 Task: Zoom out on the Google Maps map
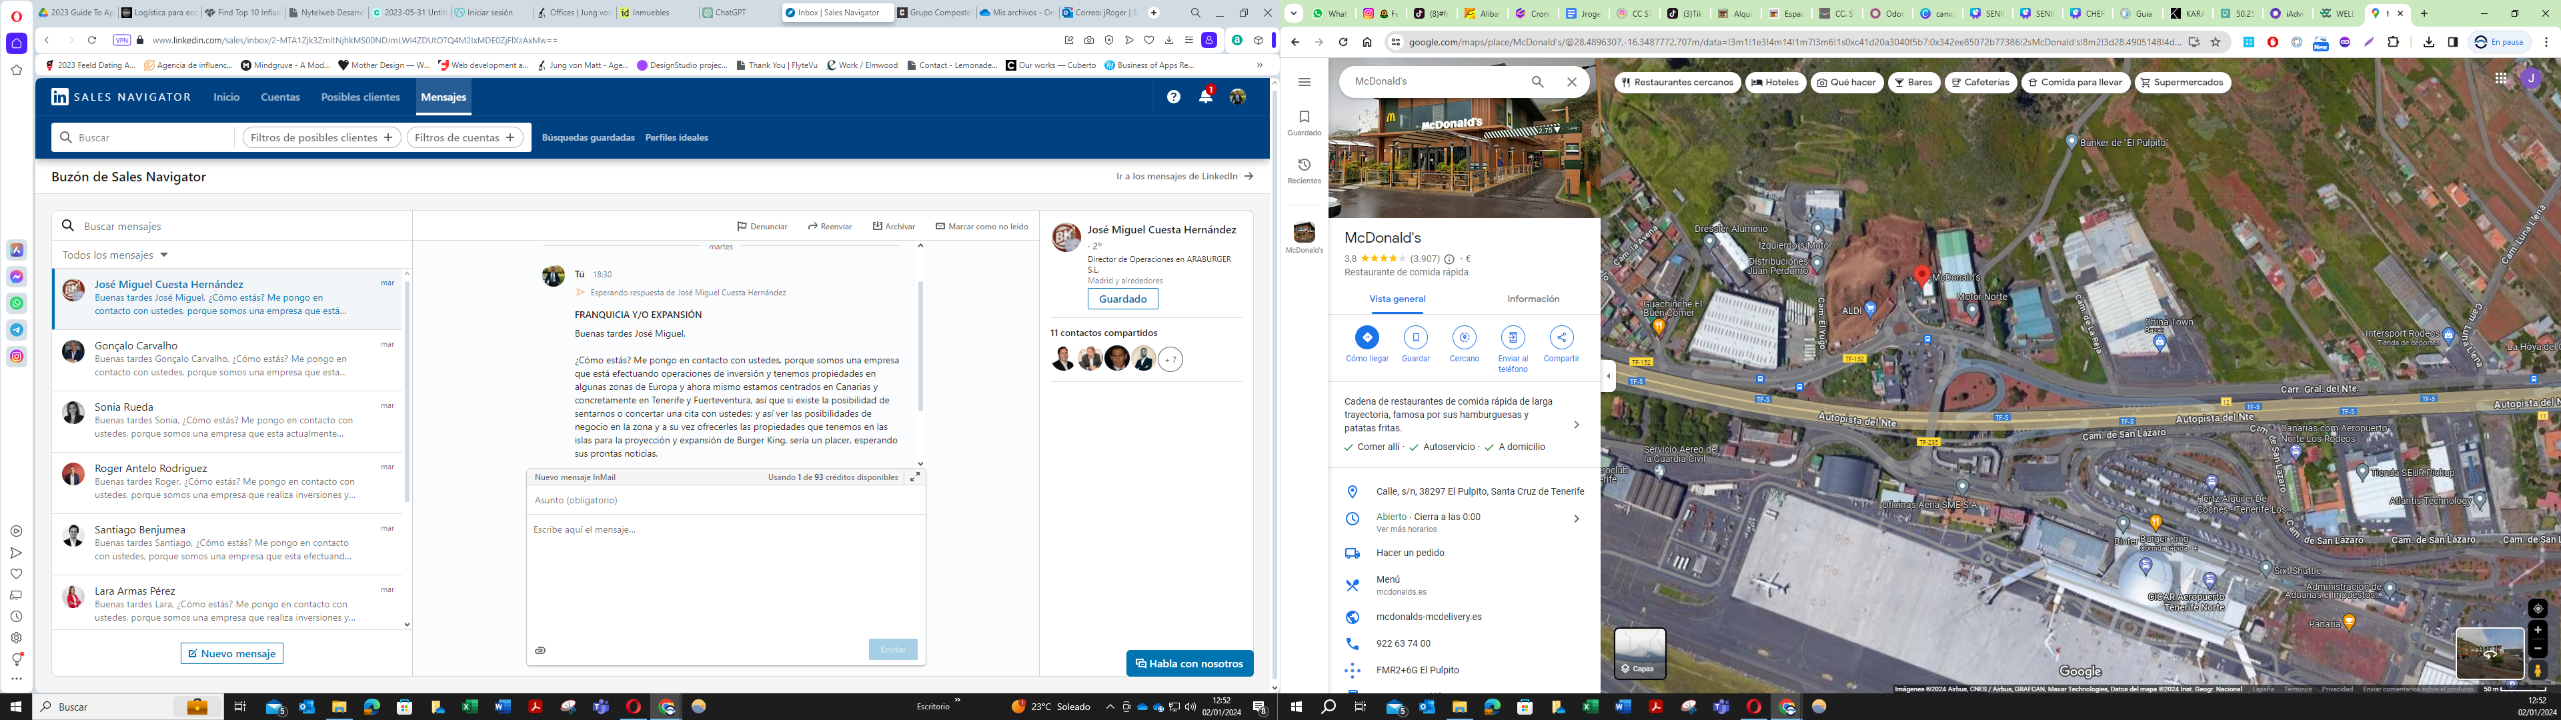2537,649
